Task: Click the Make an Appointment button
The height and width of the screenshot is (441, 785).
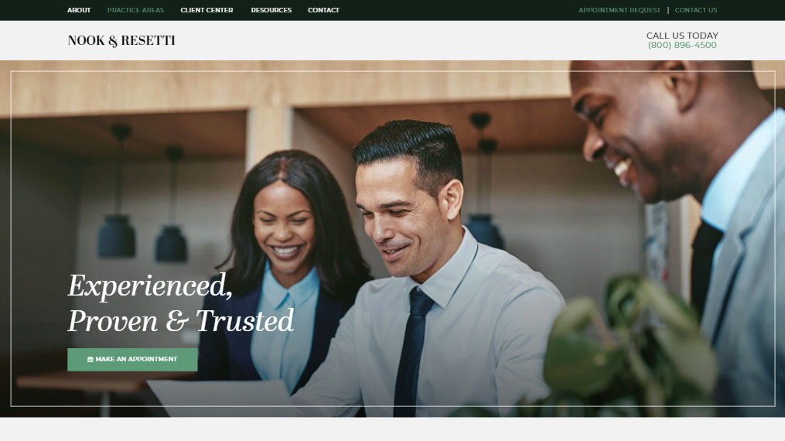Action: 133,360
